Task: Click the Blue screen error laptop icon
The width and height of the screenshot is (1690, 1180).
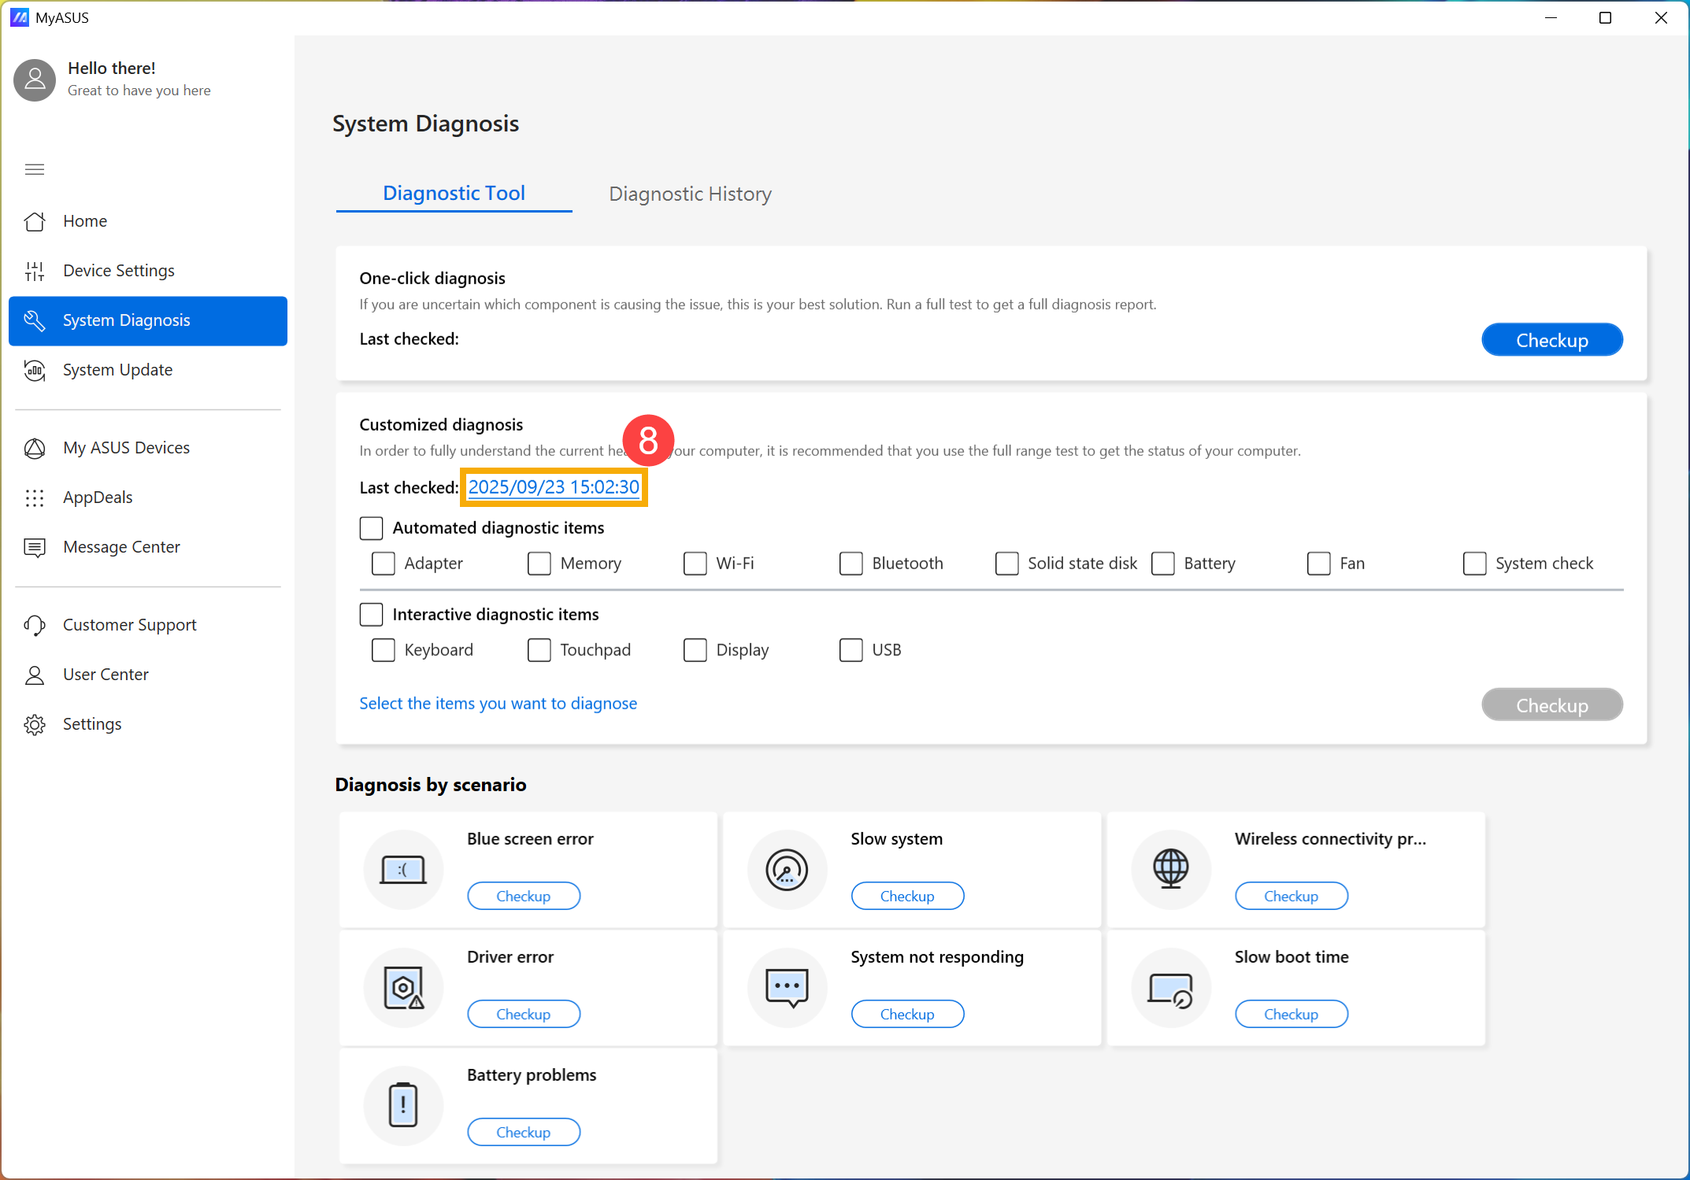Action: tap(403, 870)
